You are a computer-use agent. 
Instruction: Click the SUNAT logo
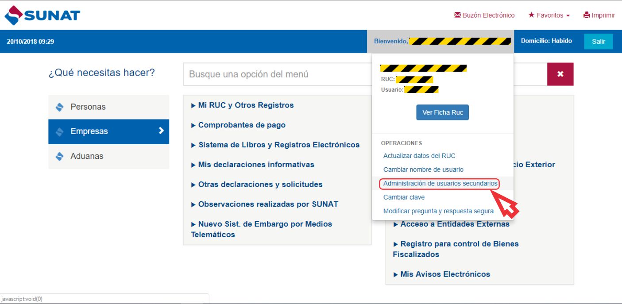[42, 16]
